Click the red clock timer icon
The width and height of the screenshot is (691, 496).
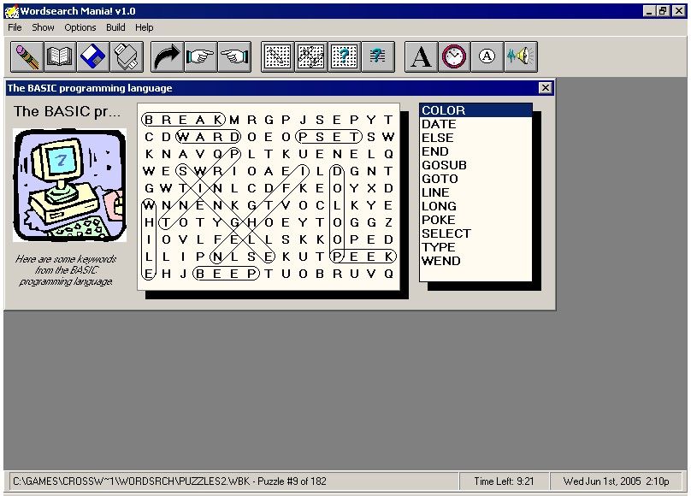click(454, 57)
